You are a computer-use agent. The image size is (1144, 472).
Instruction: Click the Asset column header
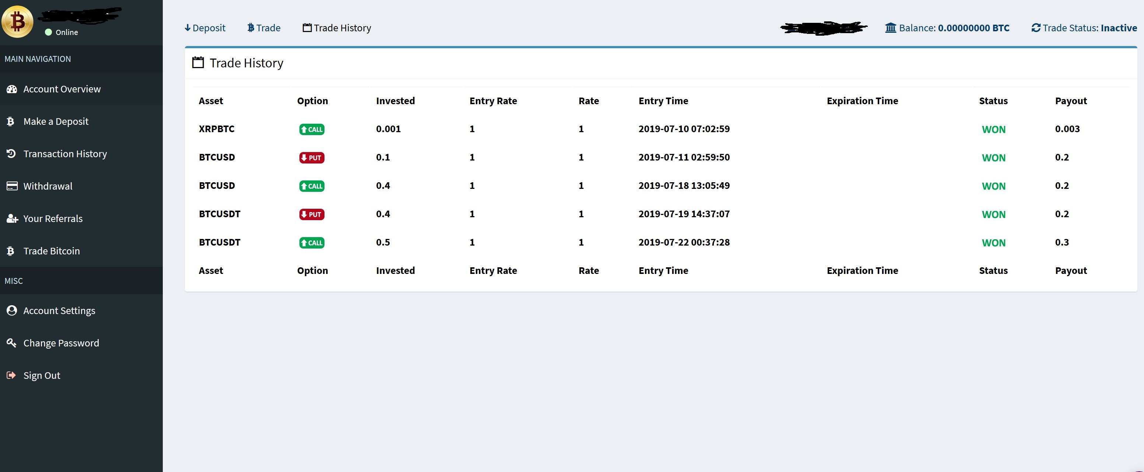click(211, 101)
